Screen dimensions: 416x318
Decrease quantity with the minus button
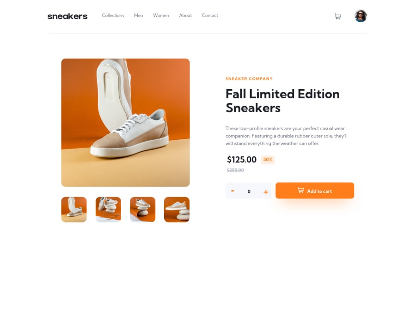[232, 191]
